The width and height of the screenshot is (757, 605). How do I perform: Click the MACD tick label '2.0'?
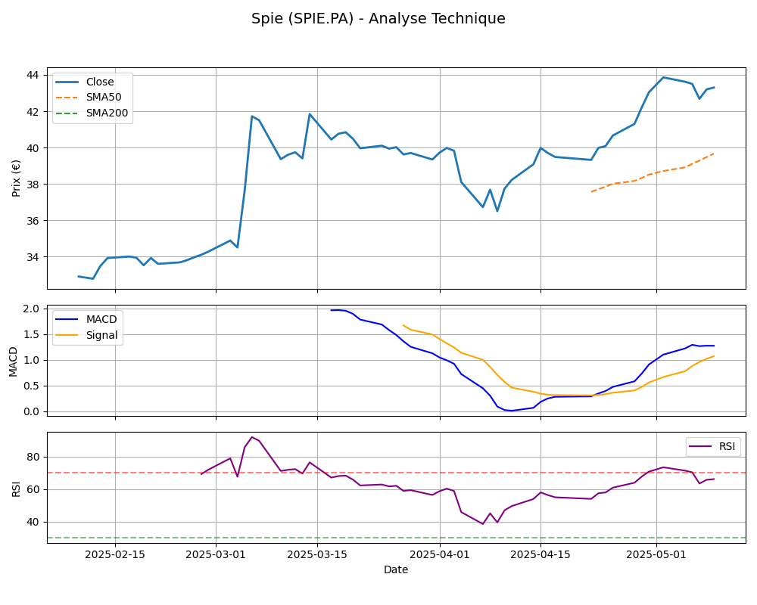(x=32, y=309)
